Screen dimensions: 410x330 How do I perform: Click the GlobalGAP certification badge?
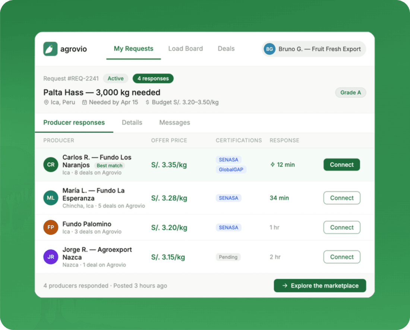(231, 169)
